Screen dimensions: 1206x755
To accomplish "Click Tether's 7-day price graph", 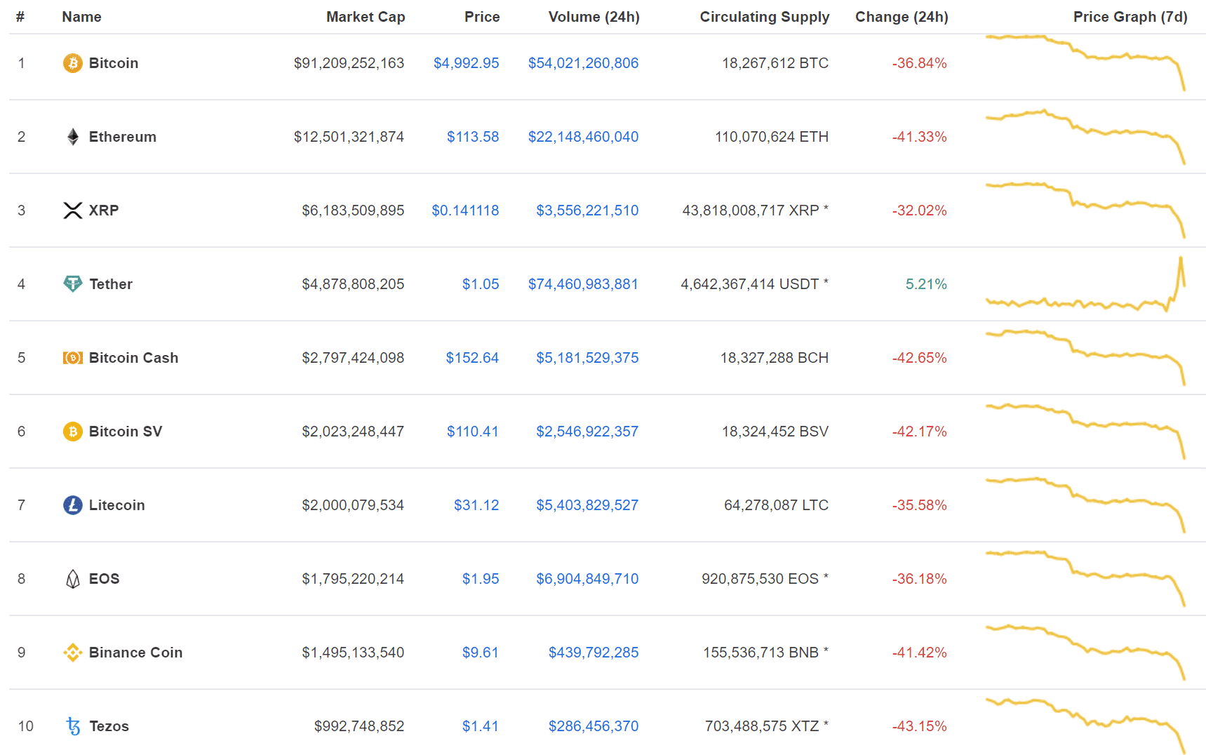I will (1085, 284).
